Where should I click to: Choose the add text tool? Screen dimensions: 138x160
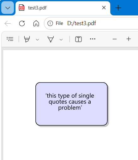pos(78,39)
